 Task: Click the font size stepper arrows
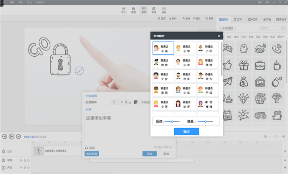tap(126, 102)
